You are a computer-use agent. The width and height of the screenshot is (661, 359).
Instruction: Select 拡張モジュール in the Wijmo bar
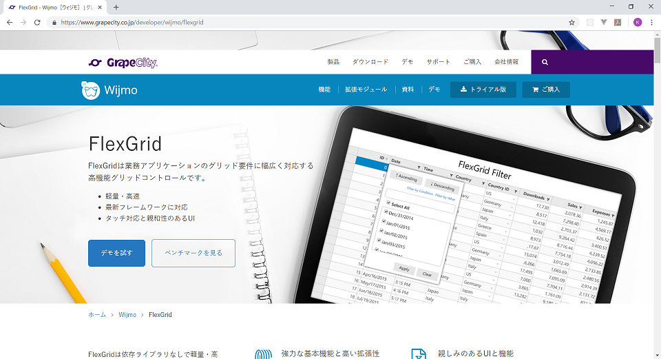(366, 90)
